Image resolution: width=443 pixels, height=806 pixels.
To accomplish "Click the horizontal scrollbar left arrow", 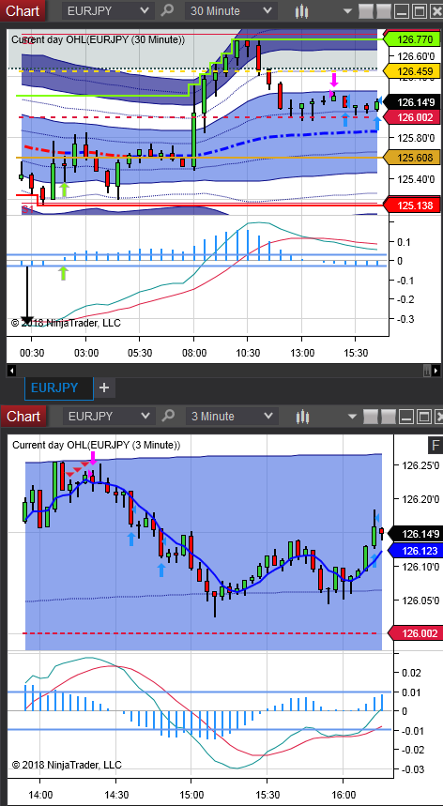I will click(12, 370).
